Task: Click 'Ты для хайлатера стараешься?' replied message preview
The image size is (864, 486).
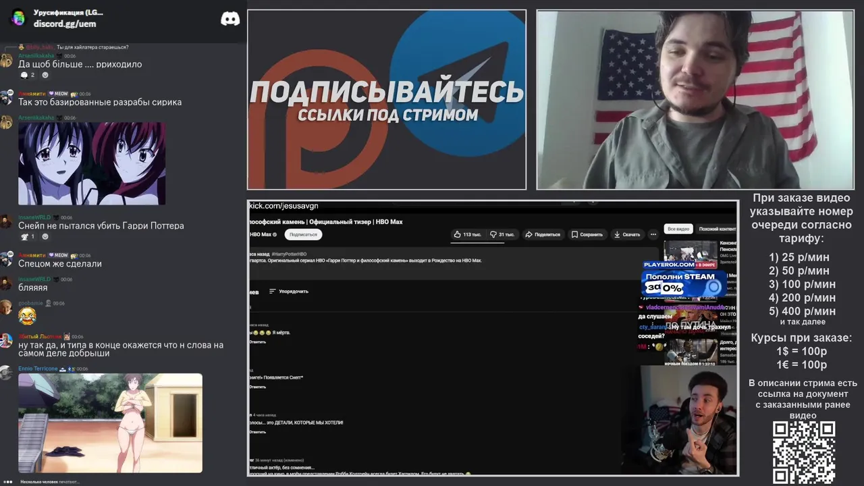Action: pyautogui.click(x=92, y=47)
